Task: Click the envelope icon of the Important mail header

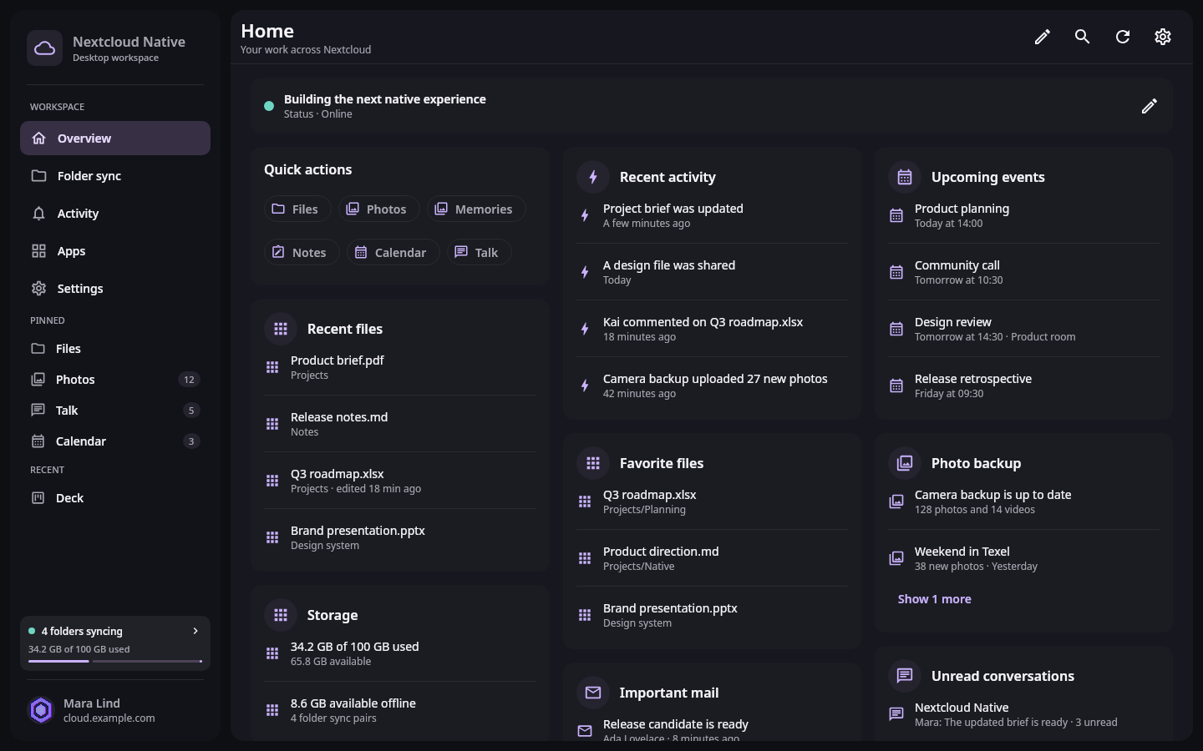Action: point(593,693)
